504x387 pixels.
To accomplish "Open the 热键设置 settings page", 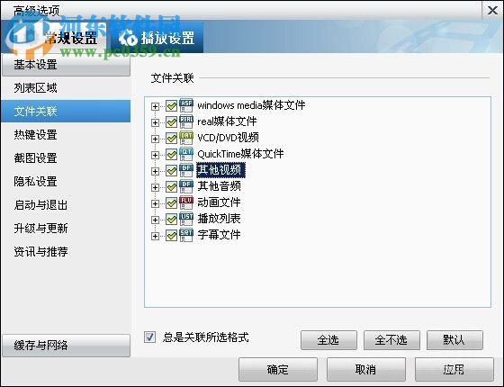I will click(x=66, y=135).
